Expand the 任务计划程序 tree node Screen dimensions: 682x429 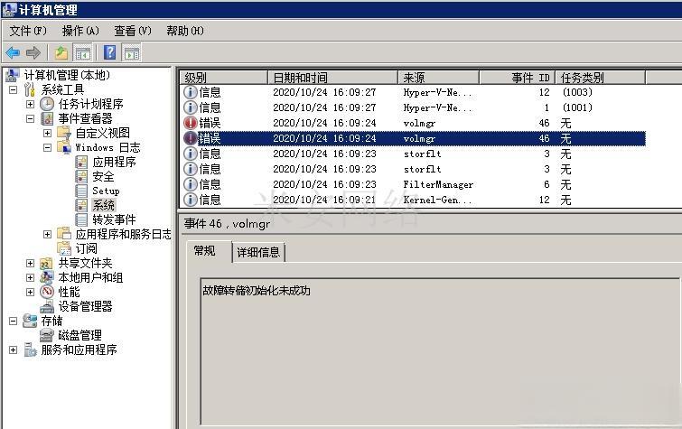(x=30, y=104)
